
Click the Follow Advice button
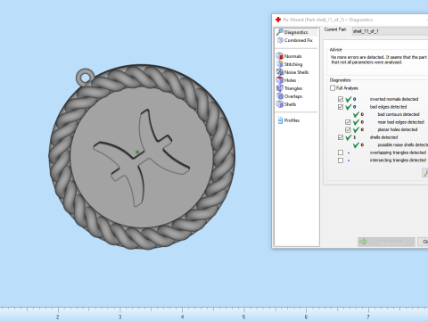386,242
